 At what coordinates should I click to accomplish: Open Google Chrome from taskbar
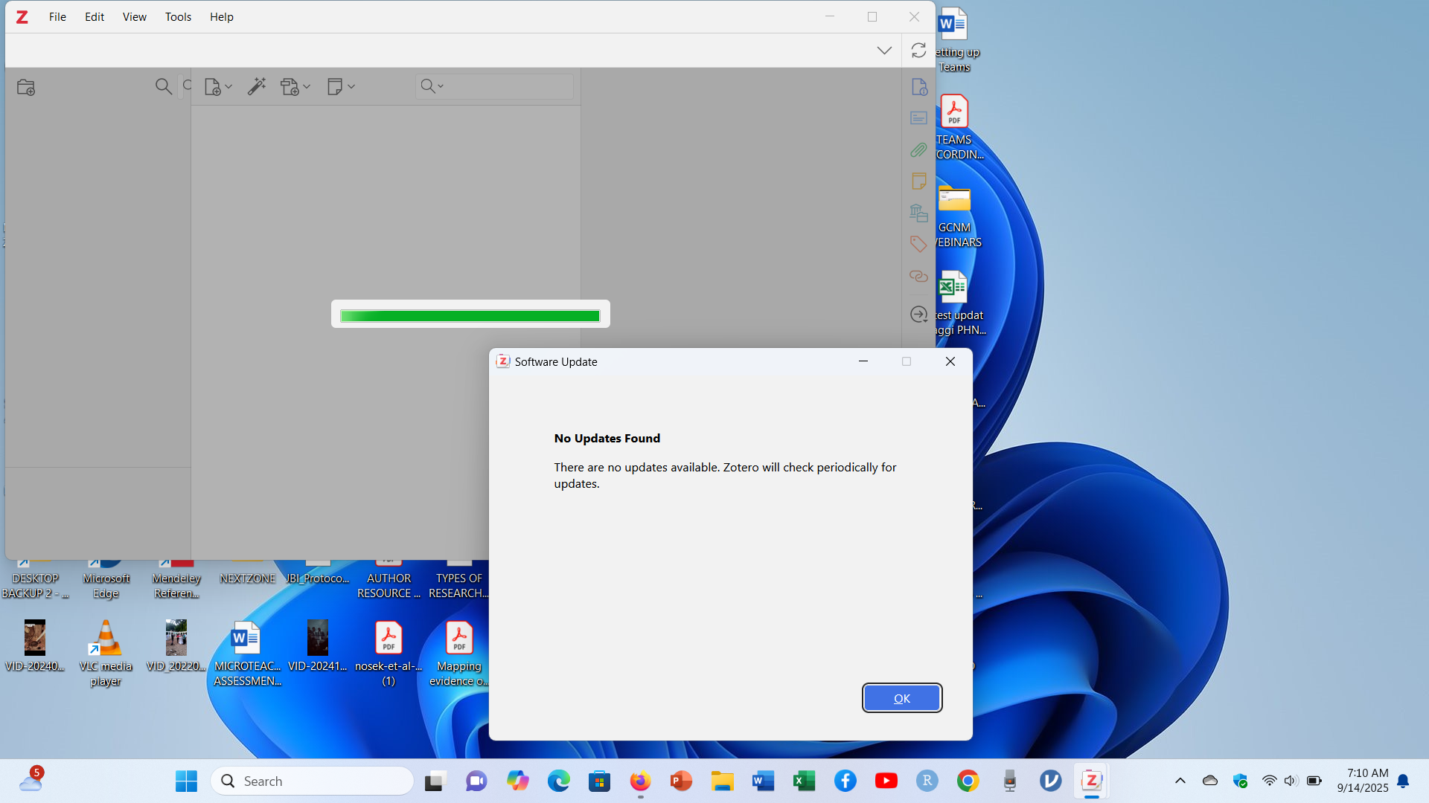click(968, 781)
